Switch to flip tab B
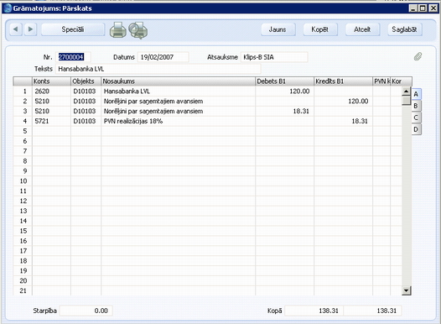The image size is (441, 324). 416,106
